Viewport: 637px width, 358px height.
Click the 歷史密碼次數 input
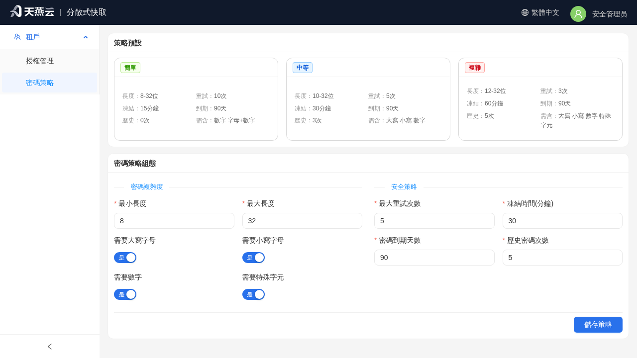(x=562, y=258)
